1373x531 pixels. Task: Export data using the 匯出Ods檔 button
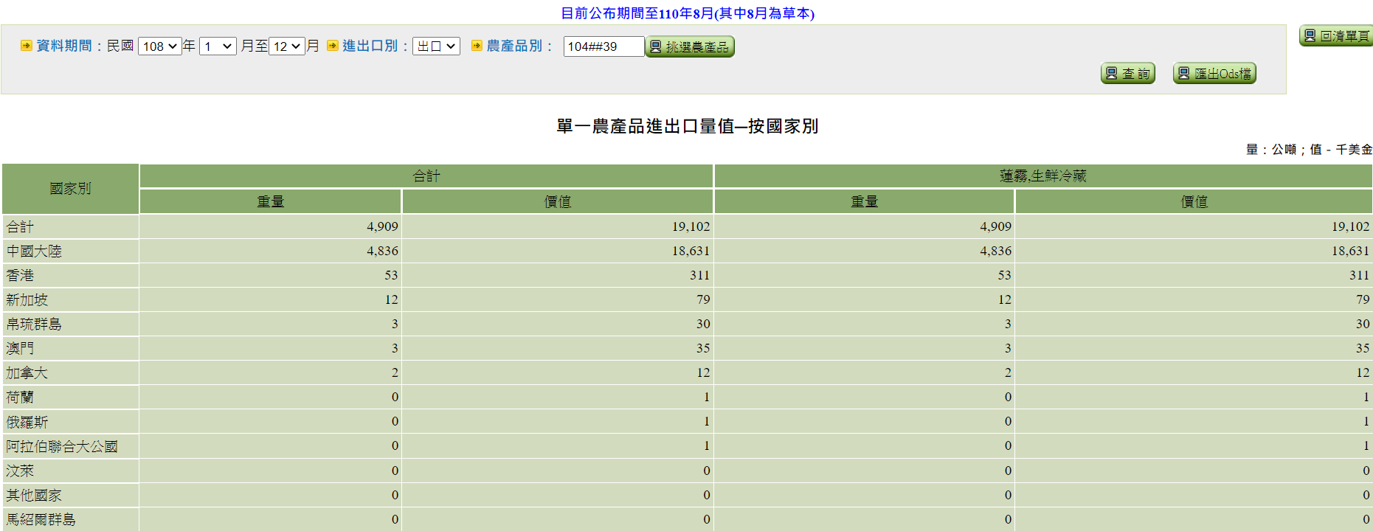click(x=1214, y=74)
